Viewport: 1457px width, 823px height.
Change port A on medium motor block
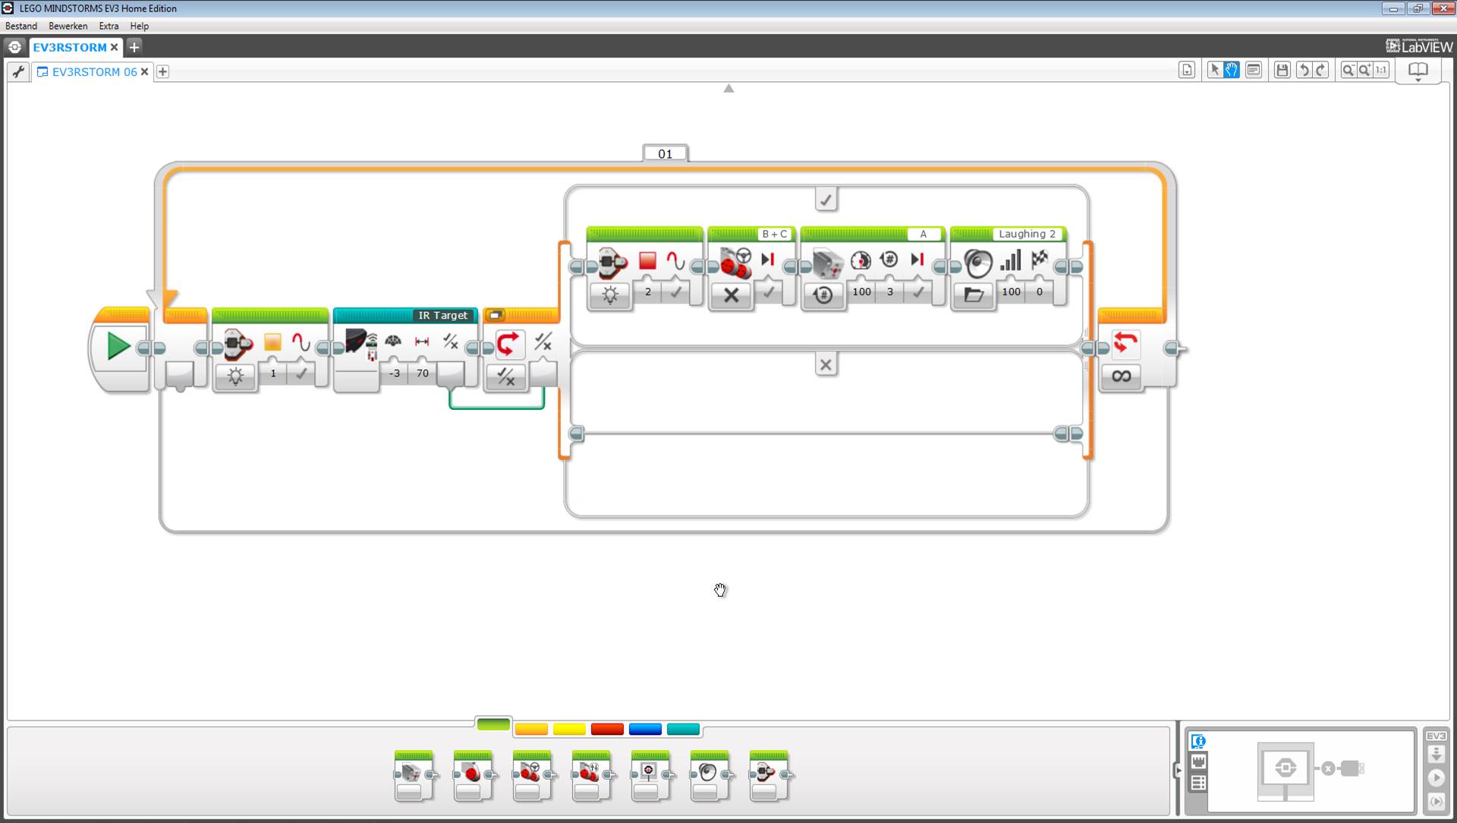point(924,234)
